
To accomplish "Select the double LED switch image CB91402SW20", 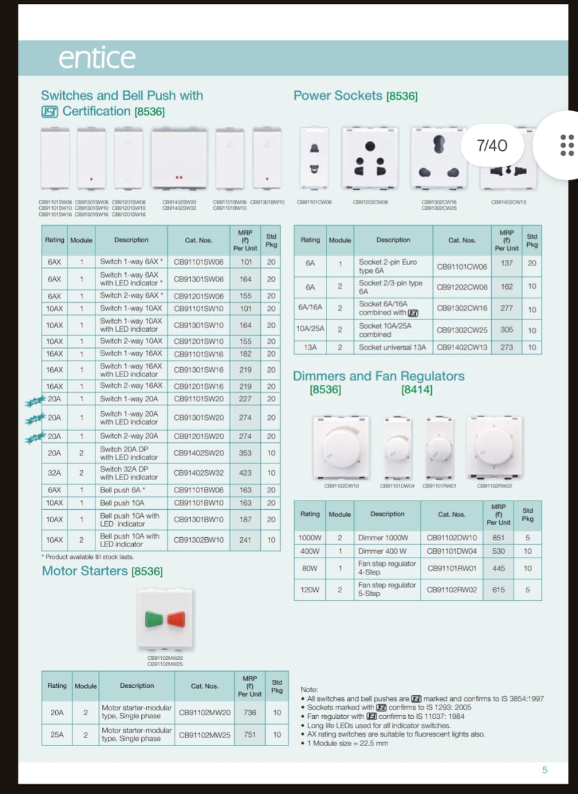I will click(180, 159).
